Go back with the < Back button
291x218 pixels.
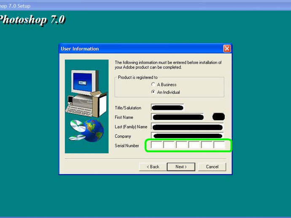pos(153,167)
